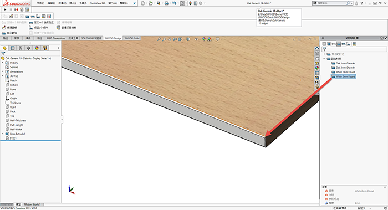Click the Print icon
388x210 pixels.
pos(166,3)
